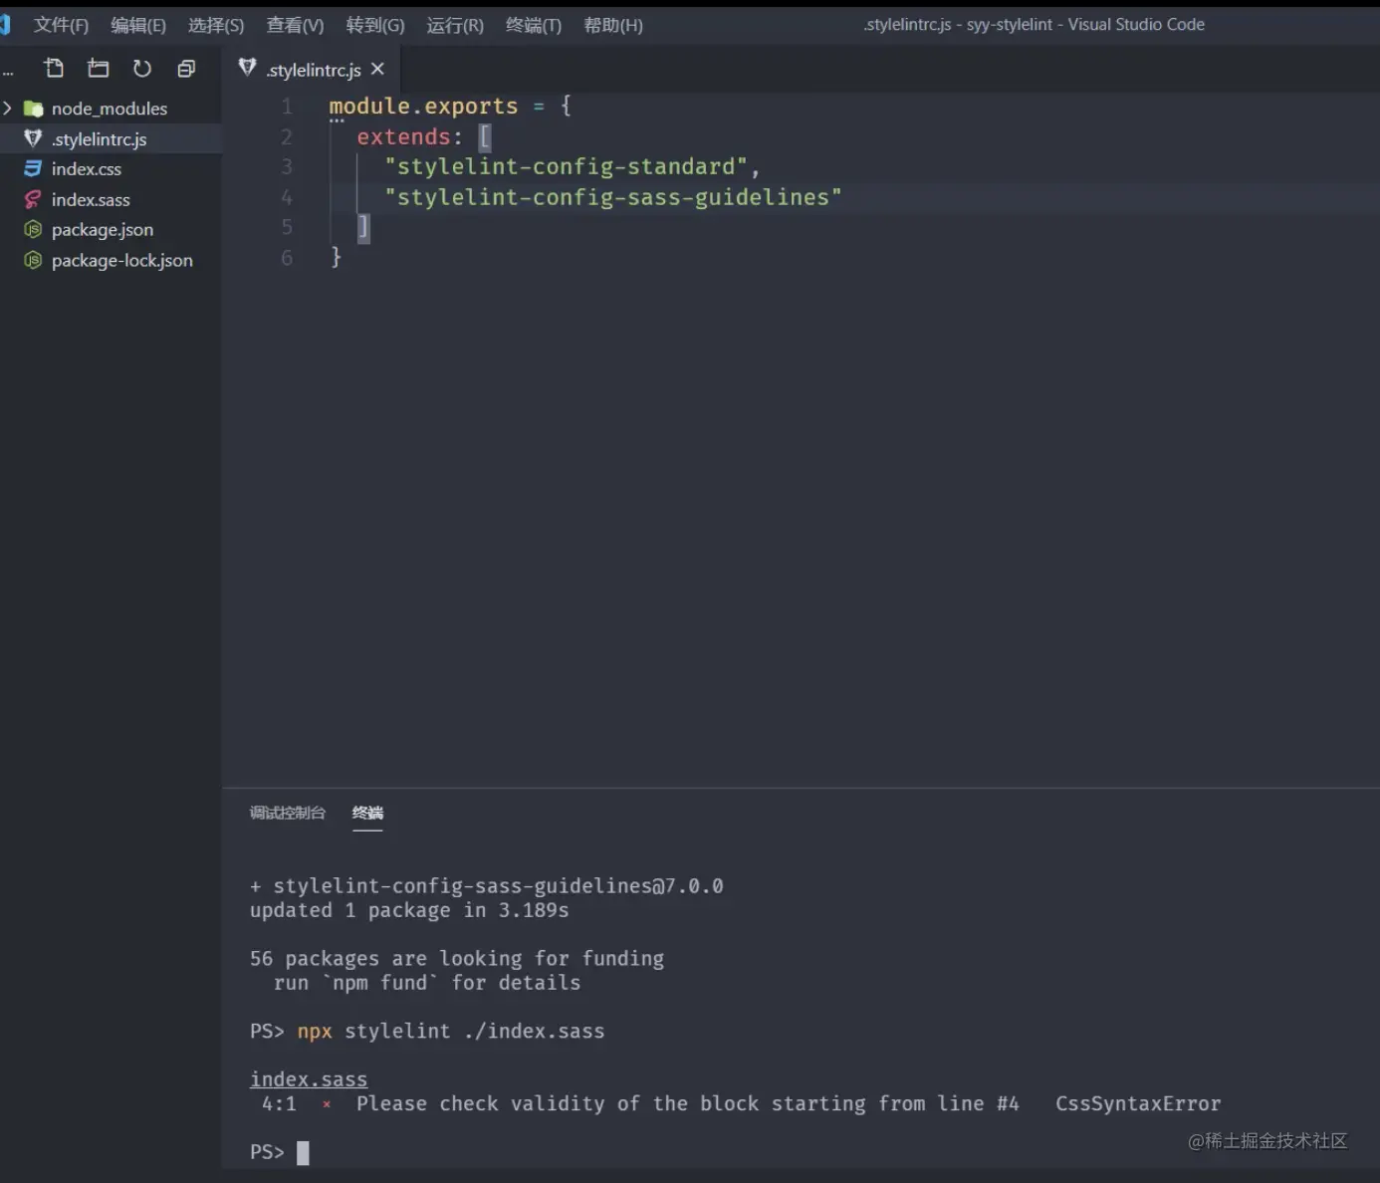This screenshot has height=1183, width=1380.
Task: Click the opening bracket on line 2
Action: pyautogui.click(x=485, y=136)
